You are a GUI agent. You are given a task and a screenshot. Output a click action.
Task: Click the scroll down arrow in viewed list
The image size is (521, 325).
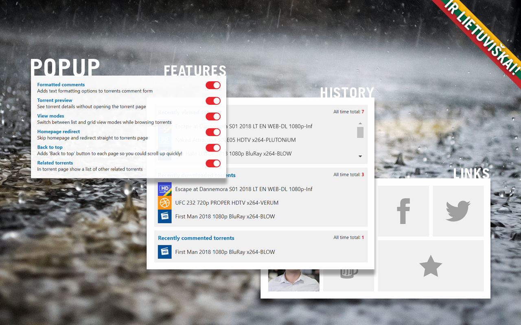click(360, 156)
